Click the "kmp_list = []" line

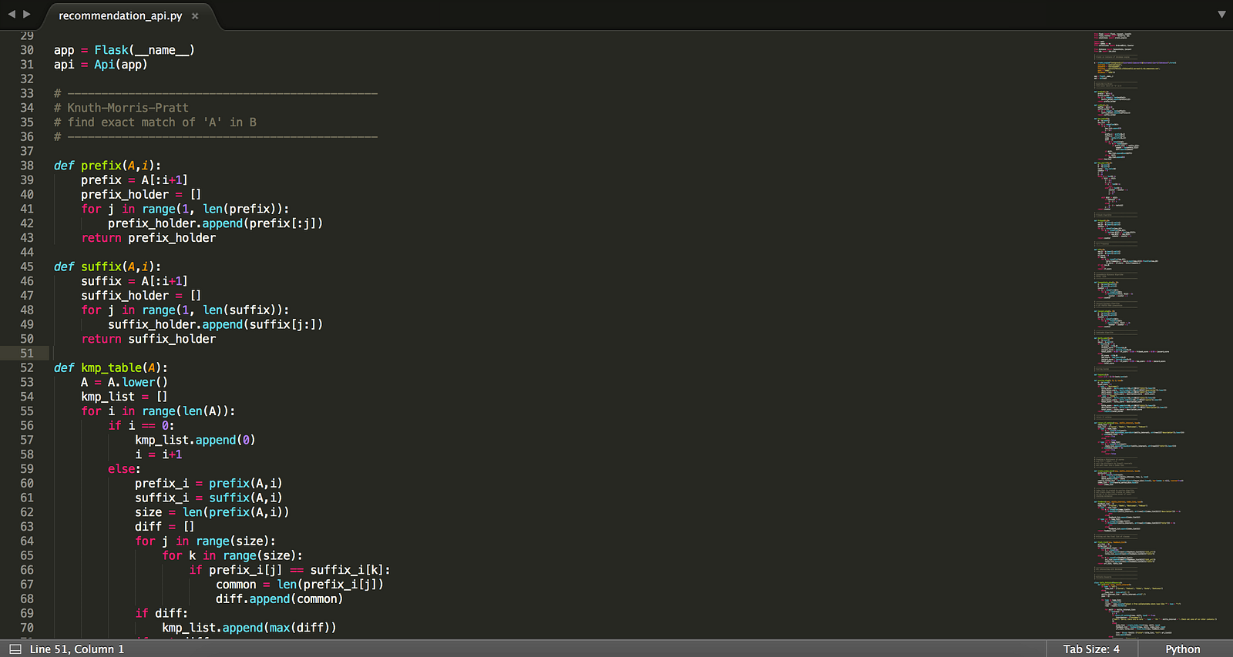(x=124, y=397)
